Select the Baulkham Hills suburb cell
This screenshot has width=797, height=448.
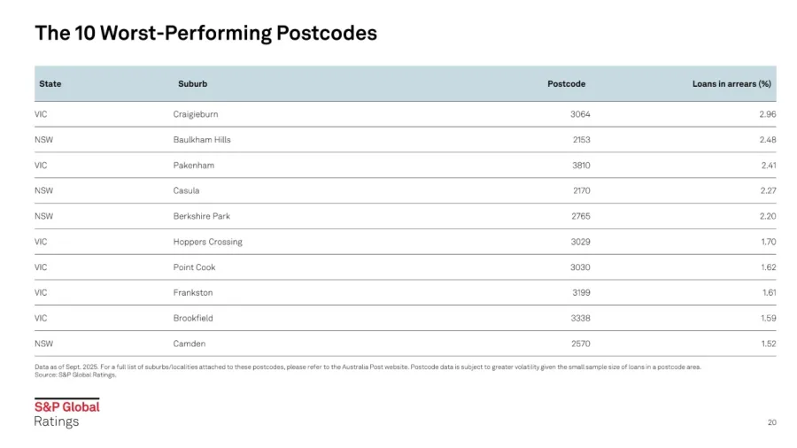pos(202,140)
